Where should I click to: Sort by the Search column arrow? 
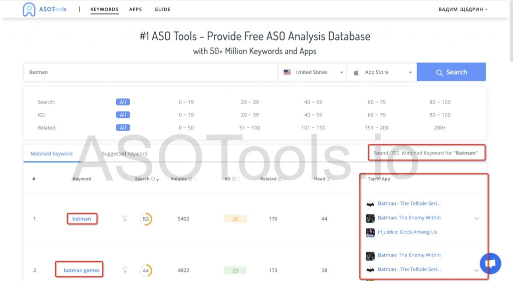pyautogui.click(x=158, y=179)
